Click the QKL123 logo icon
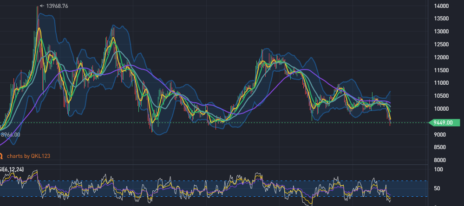This screenshot has width=464, height=206. point(1,156)
